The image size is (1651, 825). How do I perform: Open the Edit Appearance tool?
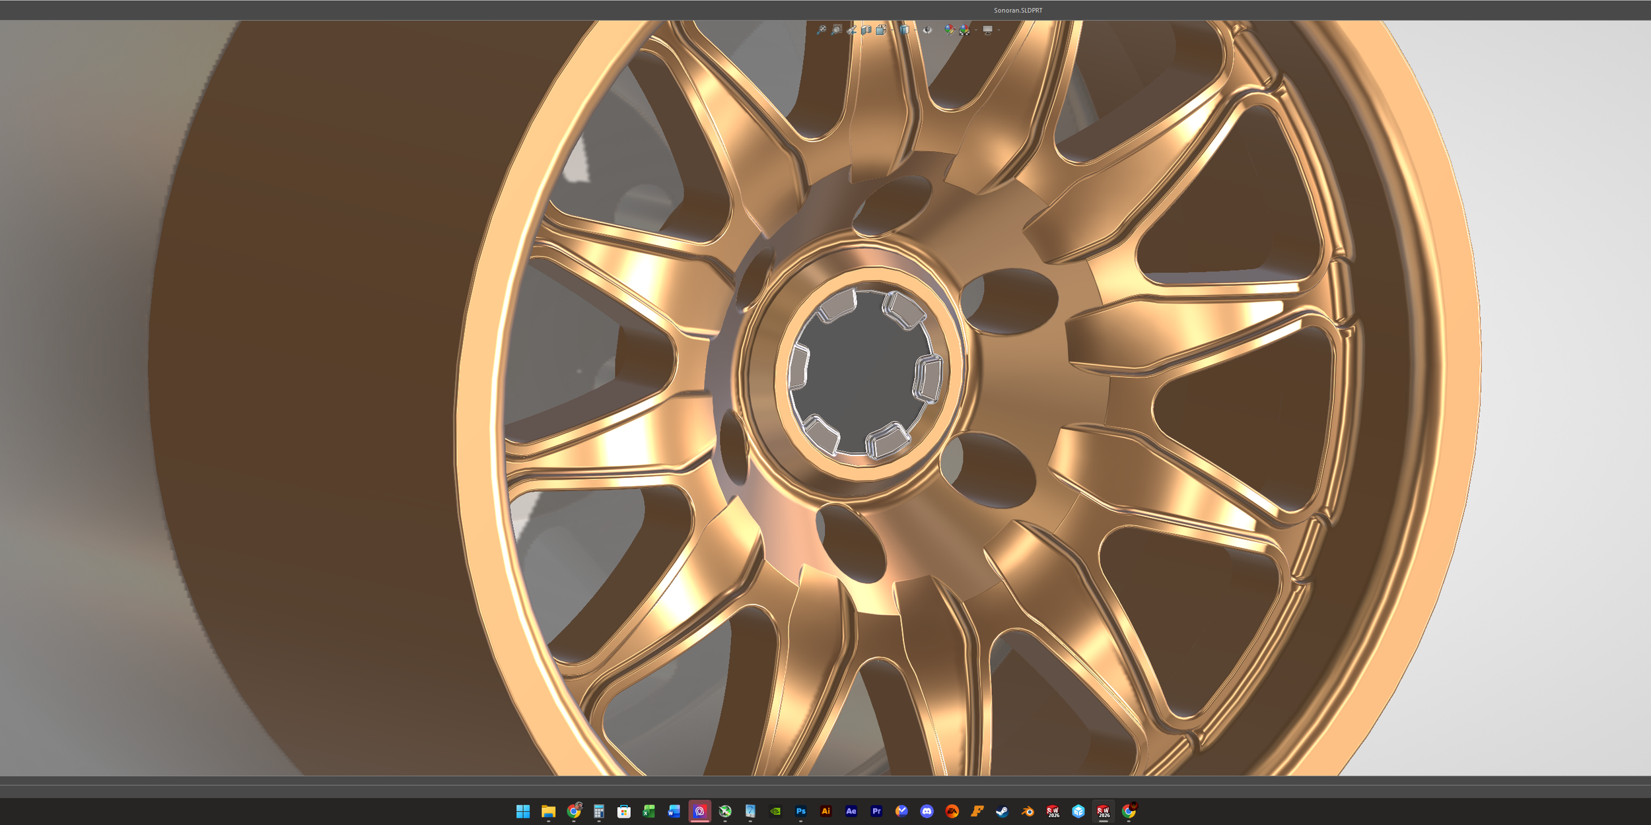click(x=950, y=30)
